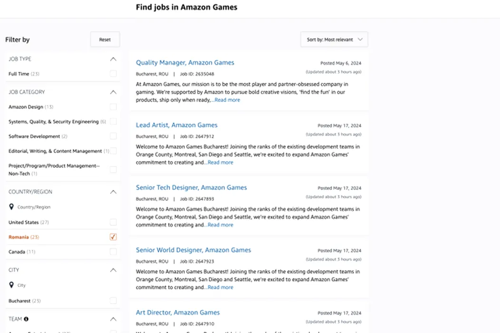The image size is (500, 333).
Task: Open the Sort by: Most relevant dropdown
Action: click(x=334, y=39)
